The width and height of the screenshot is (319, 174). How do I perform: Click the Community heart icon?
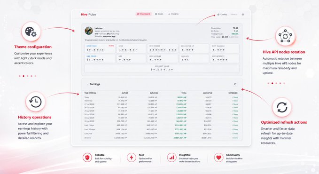point(219,158)
